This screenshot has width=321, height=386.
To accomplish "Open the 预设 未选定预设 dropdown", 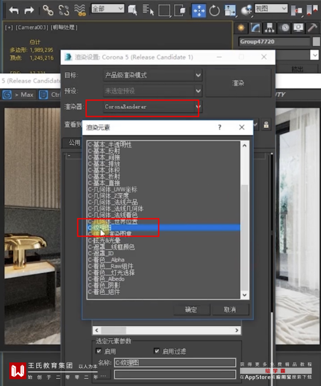I will coord(152,91).
